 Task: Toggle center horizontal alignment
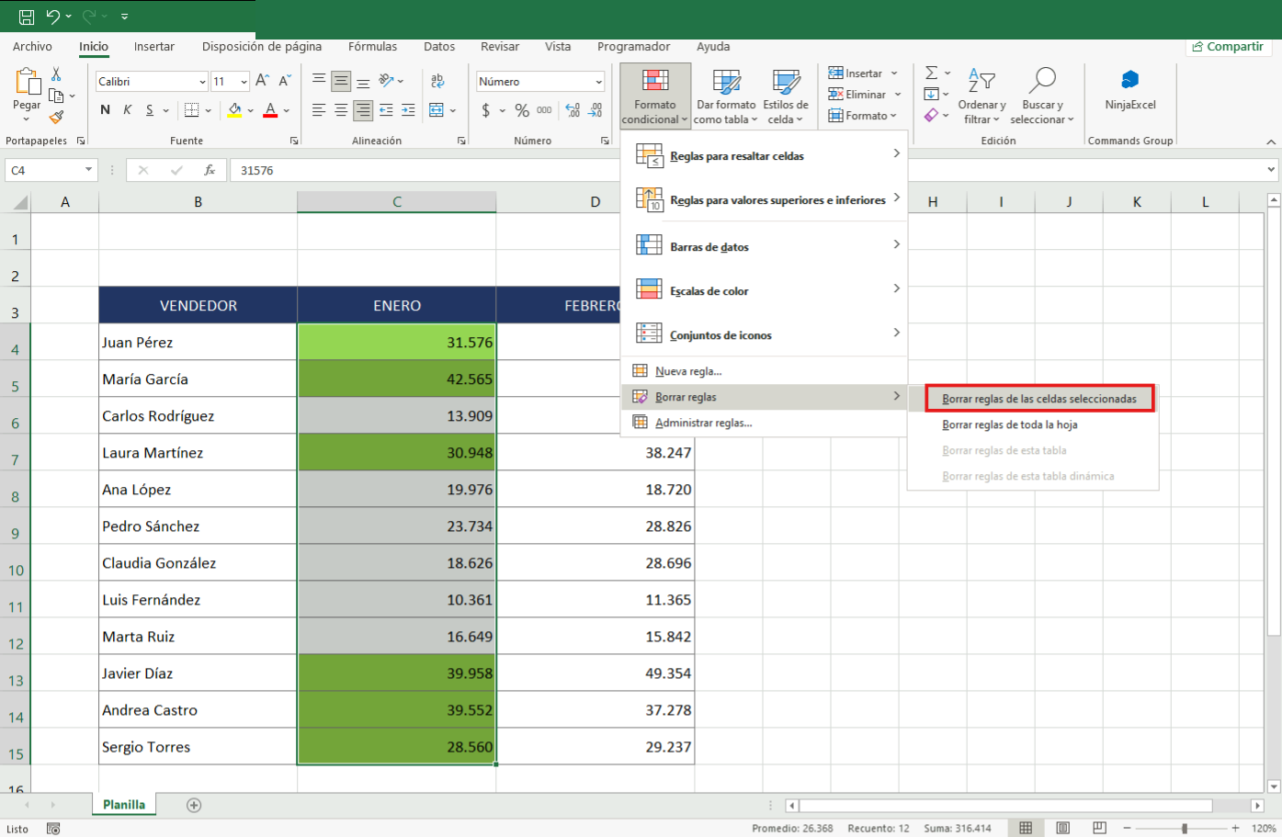[341, 110]
